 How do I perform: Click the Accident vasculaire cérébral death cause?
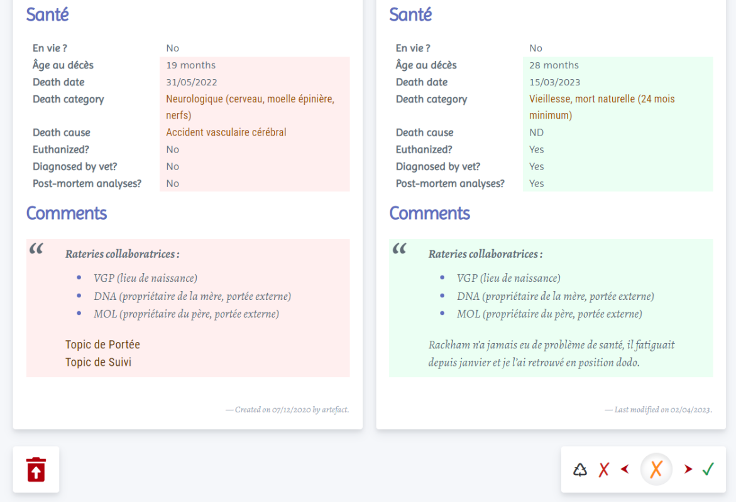226,132
